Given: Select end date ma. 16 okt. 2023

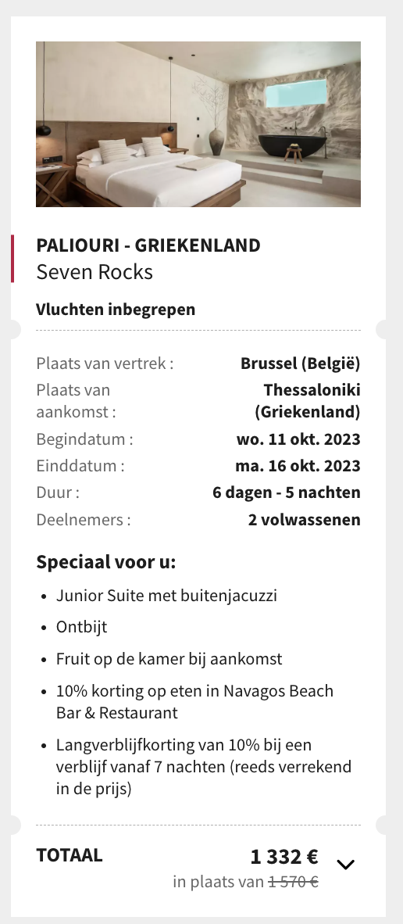Looking at the screenshot, I should (x=298, y=466).
